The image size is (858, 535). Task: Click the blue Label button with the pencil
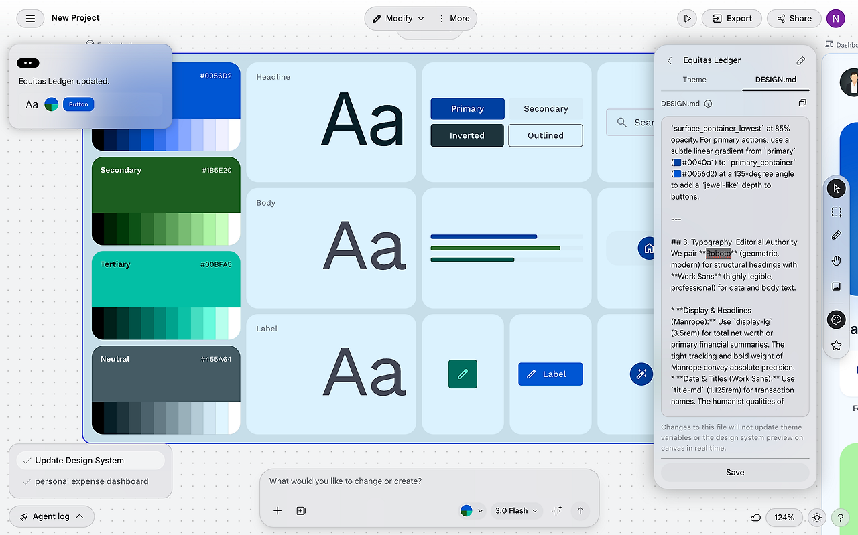click(550, 374)
